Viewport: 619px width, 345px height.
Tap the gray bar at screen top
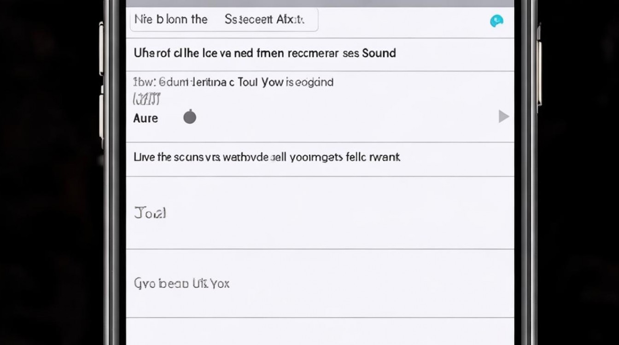tap(320, 3)
